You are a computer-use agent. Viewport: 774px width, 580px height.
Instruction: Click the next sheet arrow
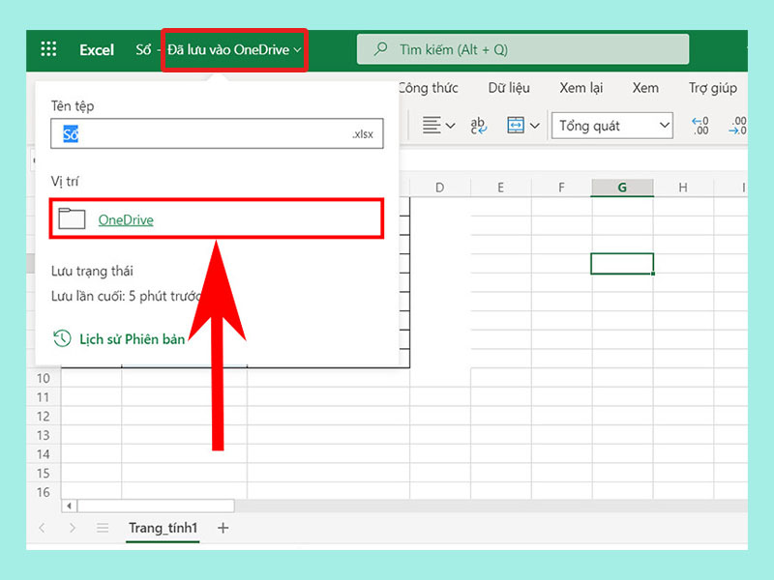(72, 528)
